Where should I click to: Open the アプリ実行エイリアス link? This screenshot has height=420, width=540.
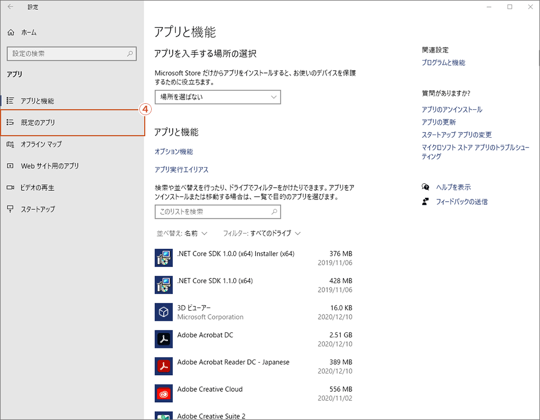click(x=181, y=170)
